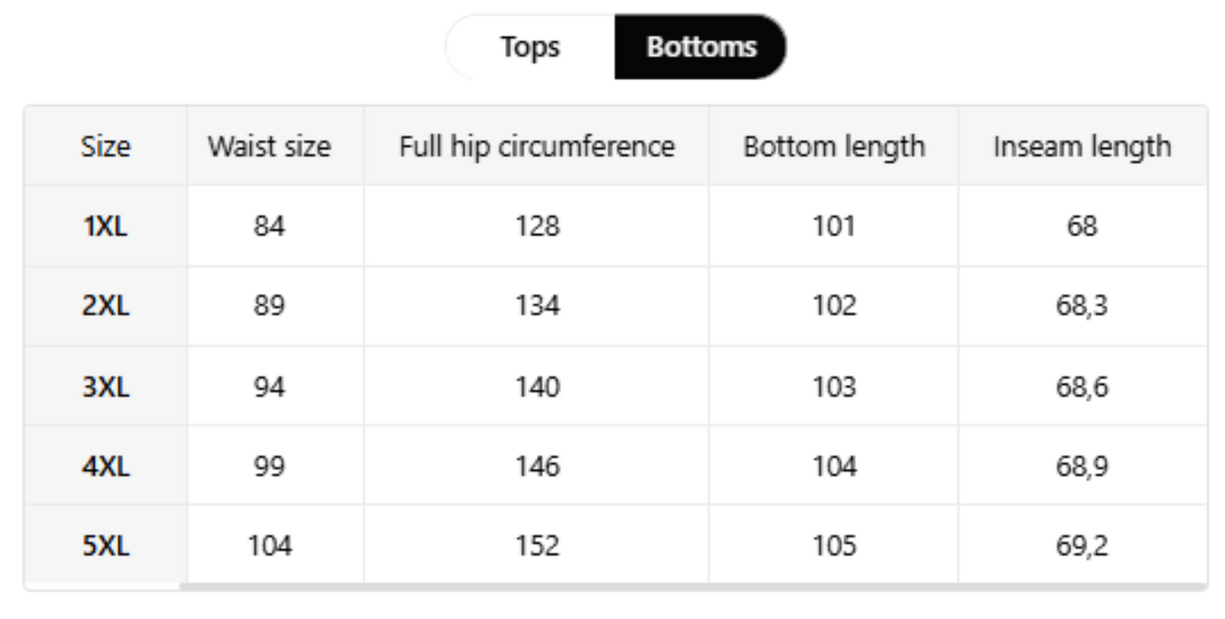Click the 4XL hip circumference value 146
The width and height of the screenshot is (1225, 619).
537,466
